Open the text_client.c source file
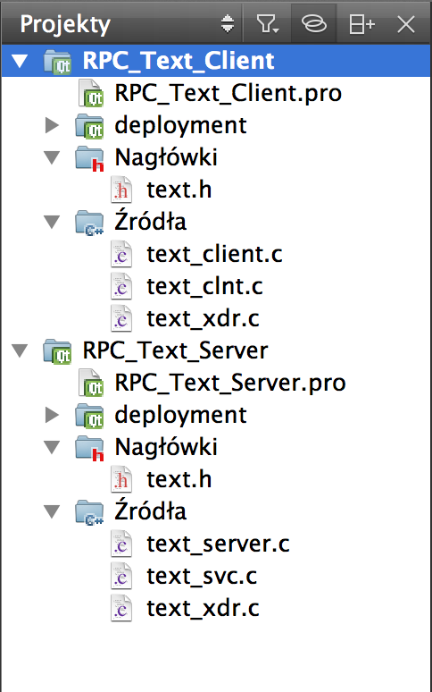The image size is (432, 692). pos(214,255)
